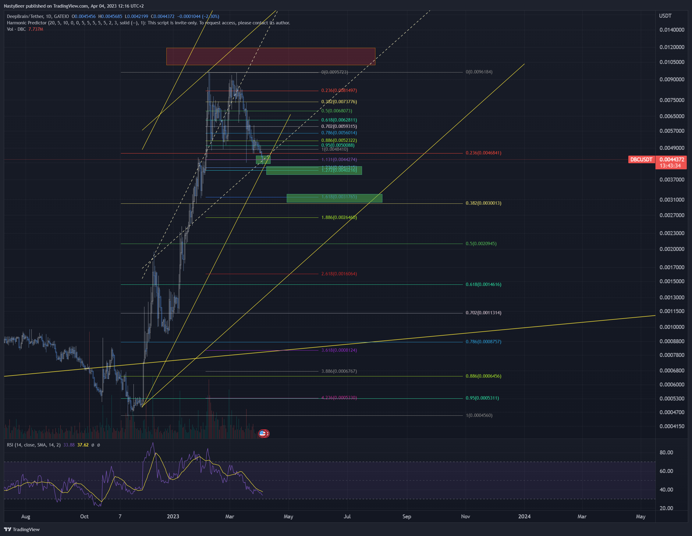Click the Jul label on the time axis

pyautogui.click(x=347, y=517)
